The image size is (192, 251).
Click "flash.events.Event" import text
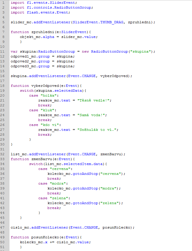(x=47, y=12)
